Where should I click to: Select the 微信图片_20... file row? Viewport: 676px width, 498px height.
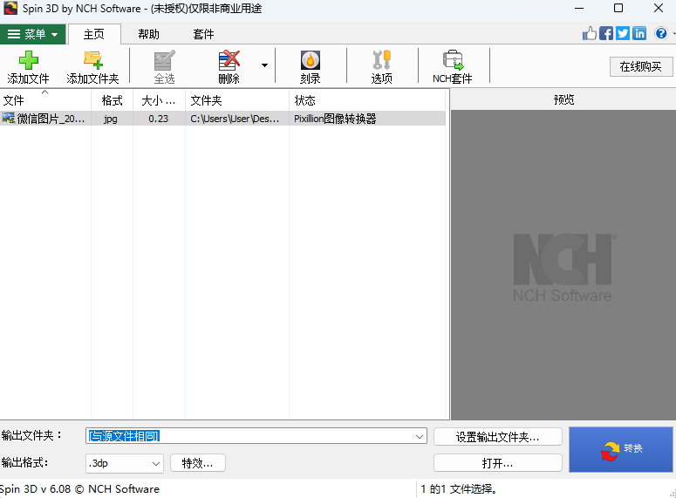(x=222, y=119)
